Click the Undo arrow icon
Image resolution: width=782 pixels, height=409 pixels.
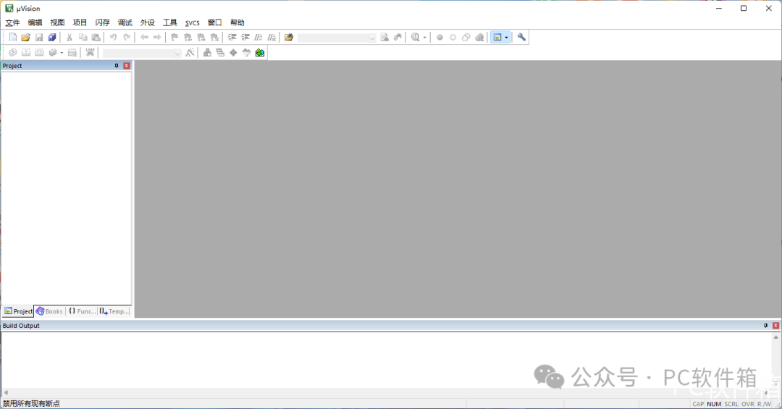(113, 38)
